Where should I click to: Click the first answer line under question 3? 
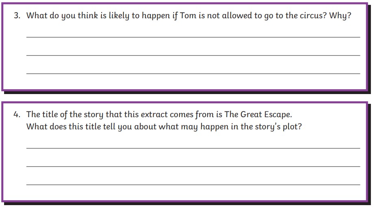click(193, 36)
